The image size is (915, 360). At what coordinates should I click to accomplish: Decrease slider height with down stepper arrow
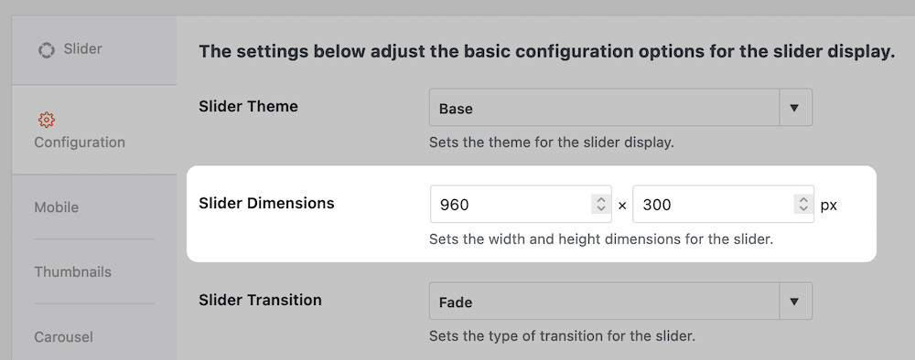point(803,209)
